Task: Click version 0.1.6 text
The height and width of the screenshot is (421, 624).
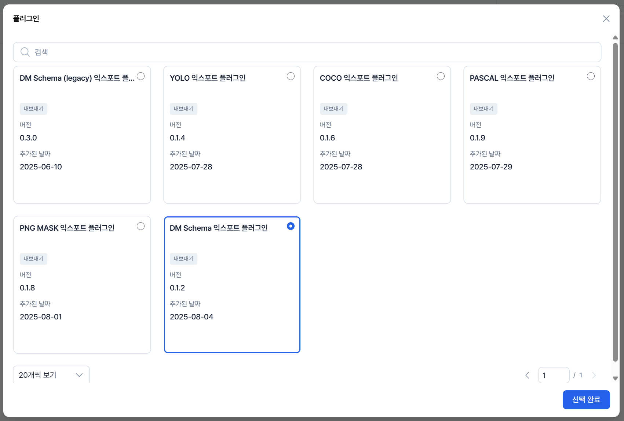Action: click(328, 138)
